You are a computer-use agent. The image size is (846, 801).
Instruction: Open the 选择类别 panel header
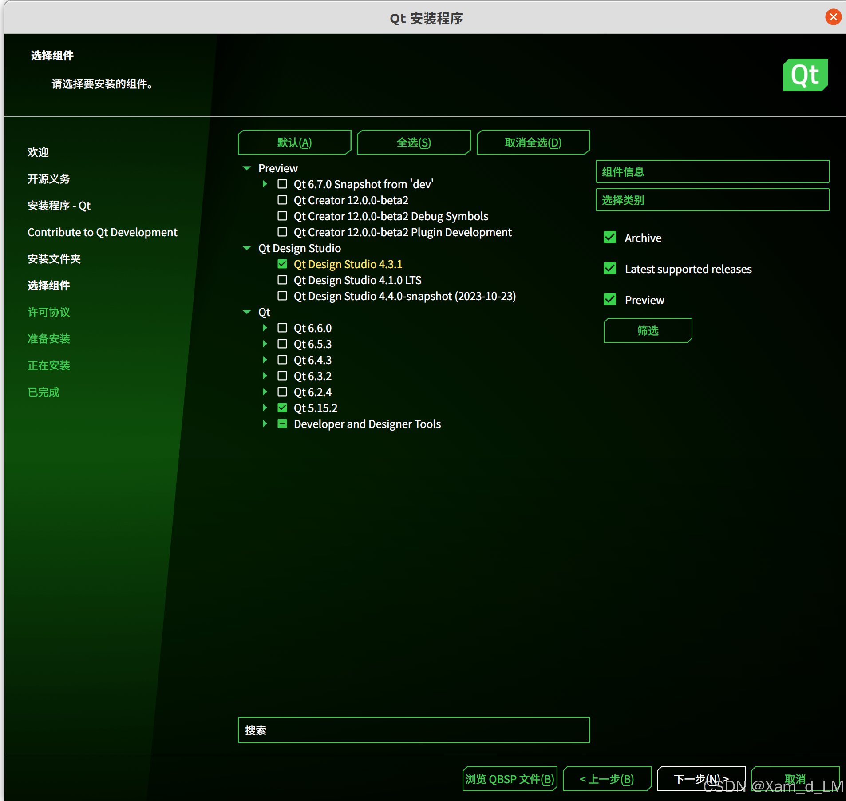(x=712, y=200)
